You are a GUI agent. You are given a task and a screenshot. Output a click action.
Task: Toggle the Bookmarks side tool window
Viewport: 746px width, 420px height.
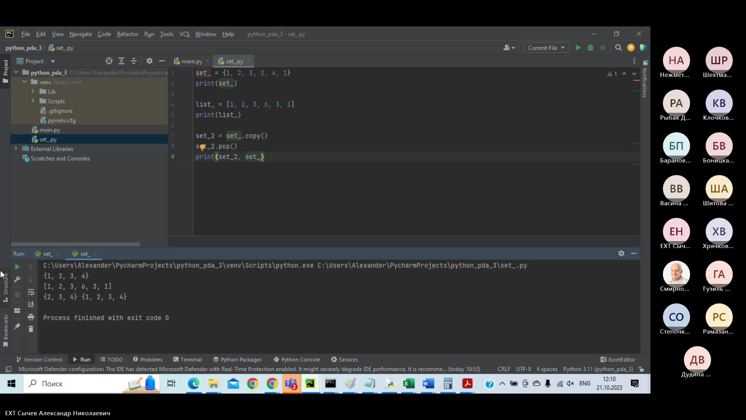coord(5,331)
